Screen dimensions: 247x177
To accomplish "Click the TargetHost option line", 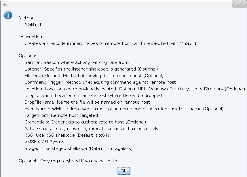I will coord(61,115).
